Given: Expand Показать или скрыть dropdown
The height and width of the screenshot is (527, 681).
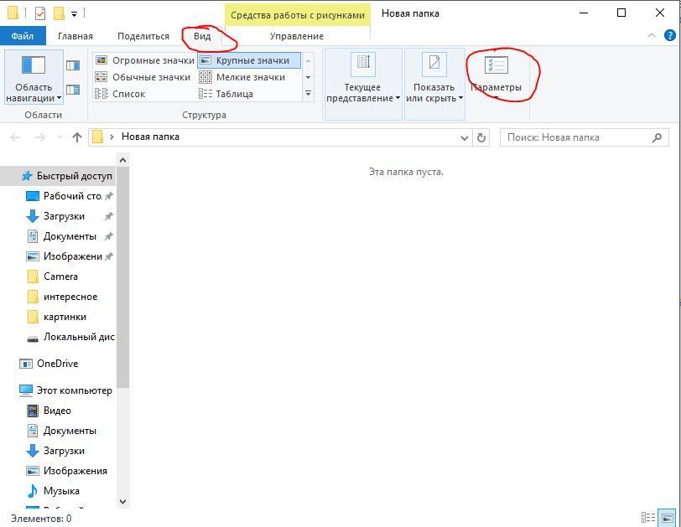Looking at the screenshot, I should coord(434,92).
